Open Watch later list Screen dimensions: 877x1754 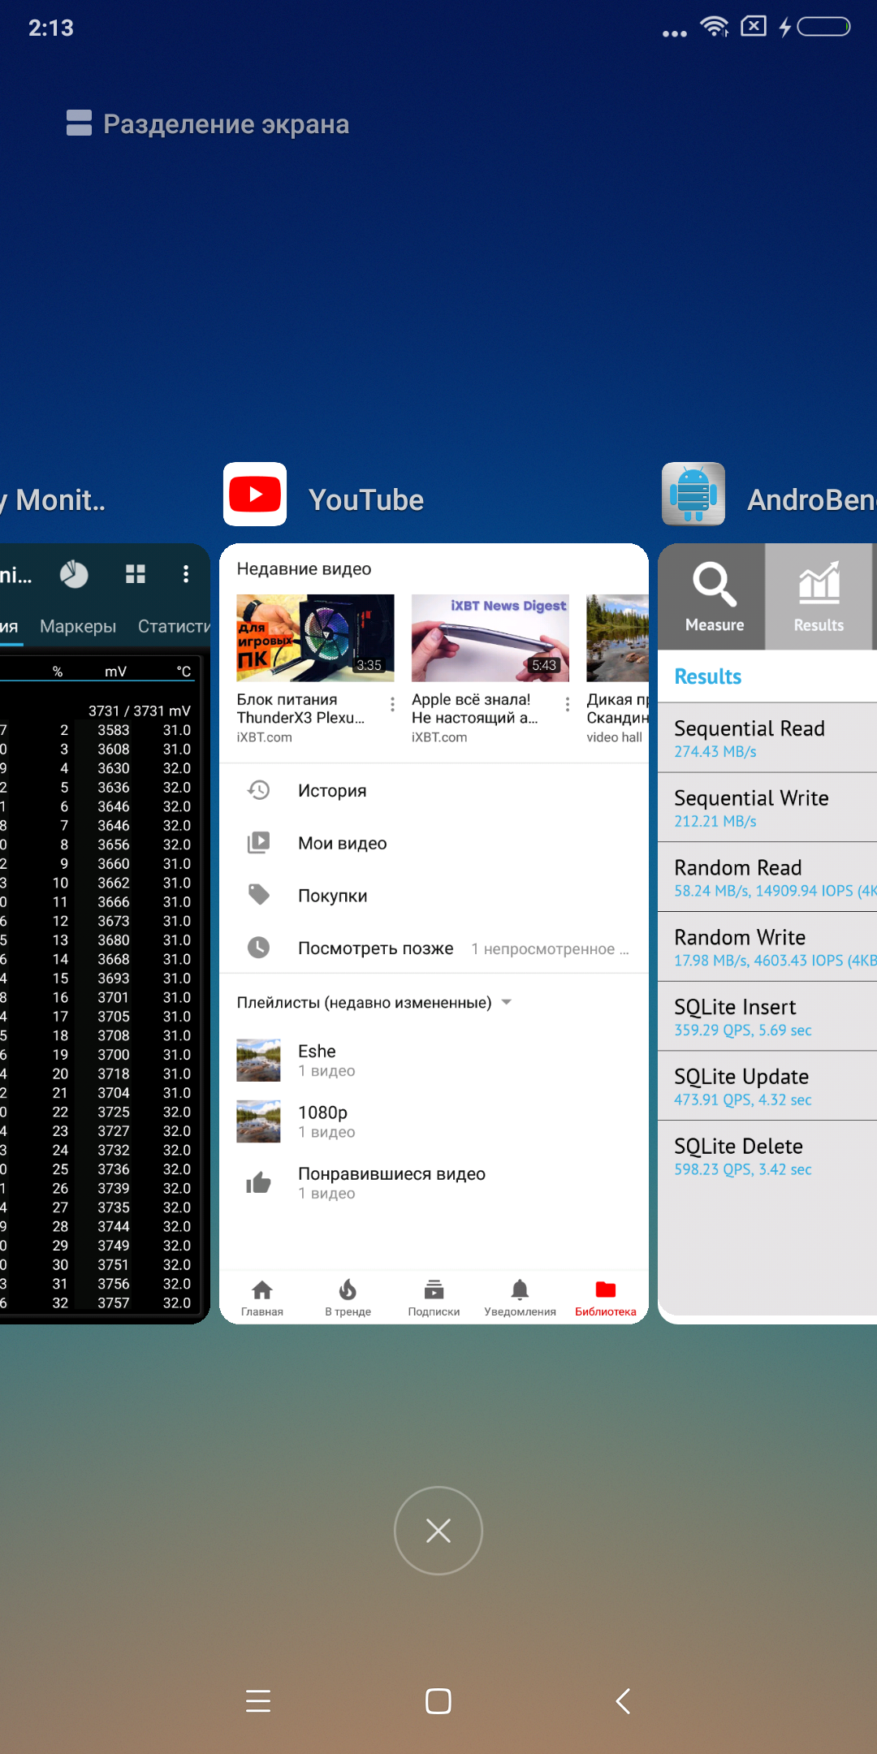tap(434, 948)
